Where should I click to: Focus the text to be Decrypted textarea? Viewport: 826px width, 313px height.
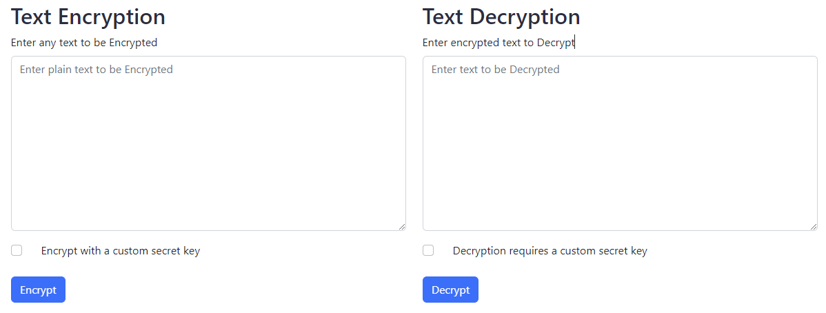620,143
